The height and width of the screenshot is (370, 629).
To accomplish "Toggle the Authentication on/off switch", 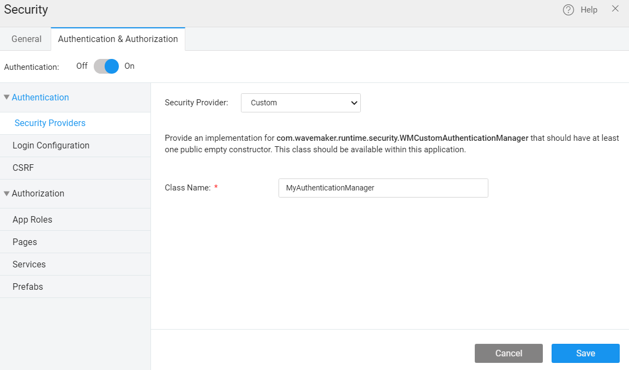I will [106, 67].
